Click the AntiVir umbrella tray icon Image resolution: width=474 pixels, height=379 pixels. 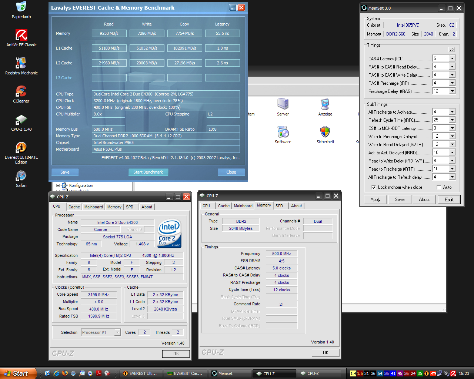[453, 373]
